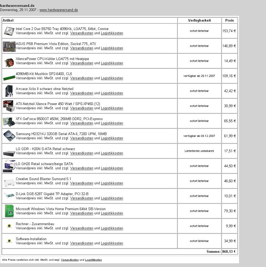Click the Mushkin RAM kit image
The image size is (266, 267).
tap(9, 78)
